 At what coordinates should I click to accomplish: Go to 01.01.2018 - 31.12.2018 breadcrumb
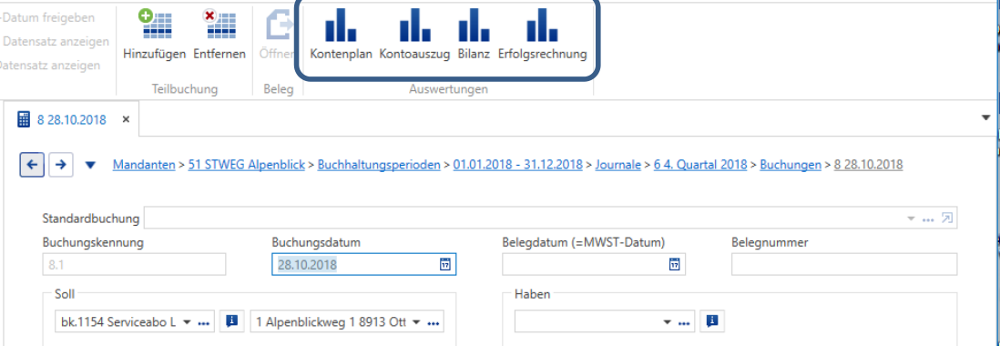point(518,165)
